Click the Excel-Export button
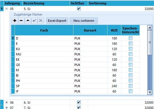 [57, 21]
